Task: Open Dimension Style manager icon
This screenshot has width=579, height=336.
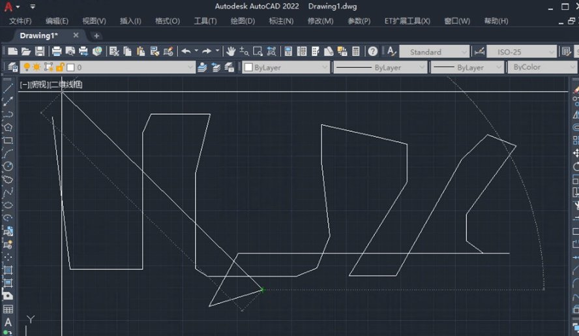Action: pyautogui.click(x=479, y=51)
